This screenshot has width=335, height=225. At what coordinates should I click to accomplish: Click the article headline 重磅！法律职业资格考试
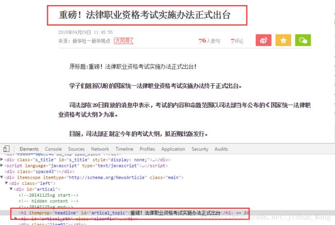144,15
